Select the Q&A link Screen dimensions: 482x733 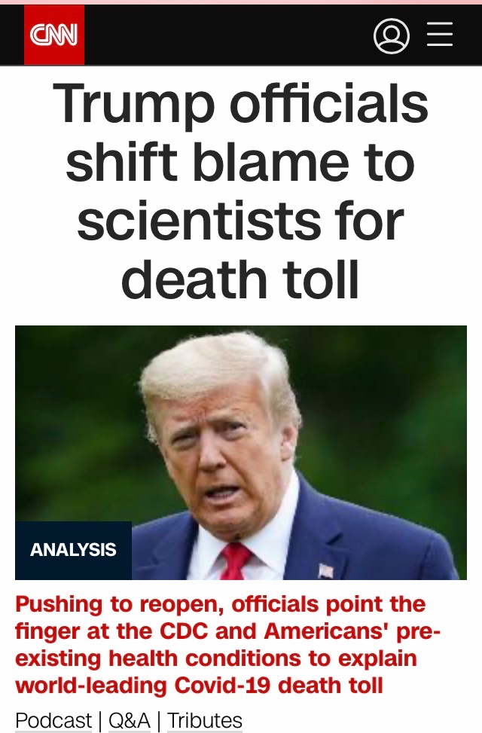[x=130, y=720]
